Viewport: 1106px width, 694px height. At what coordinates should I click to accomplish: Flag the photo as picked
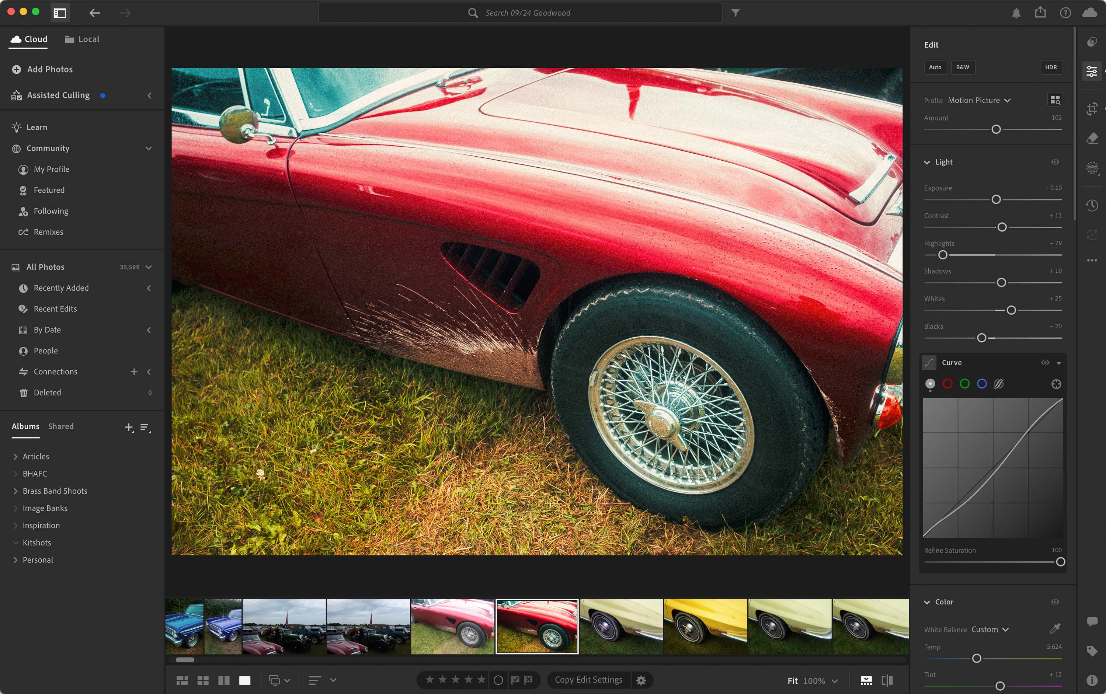point(515,680)
